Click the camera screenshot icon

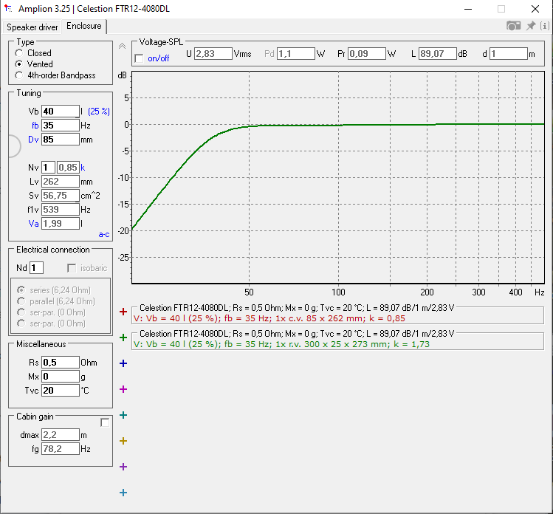[514, 26]
